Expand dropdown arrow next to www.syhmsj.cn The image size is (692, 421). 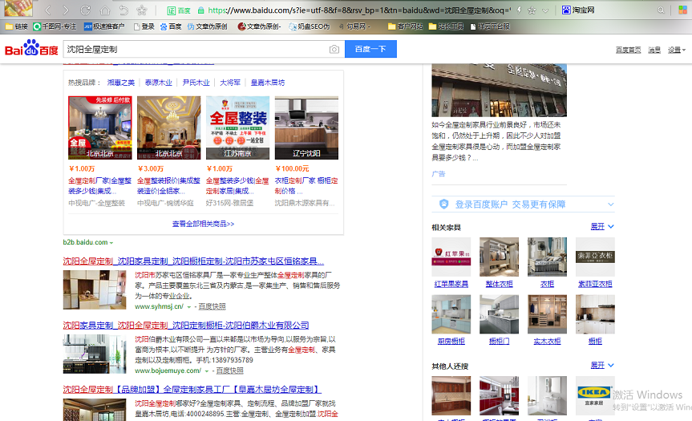click(189, 306)
